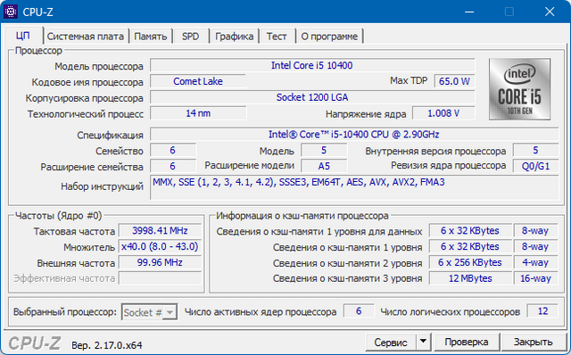Click the Intel Core i5 10400 model field

(312, 65)
